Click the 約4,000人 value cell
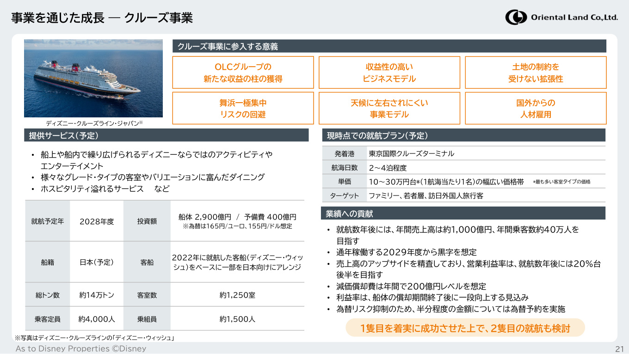629x354 pixels. [x=97, y=319]
